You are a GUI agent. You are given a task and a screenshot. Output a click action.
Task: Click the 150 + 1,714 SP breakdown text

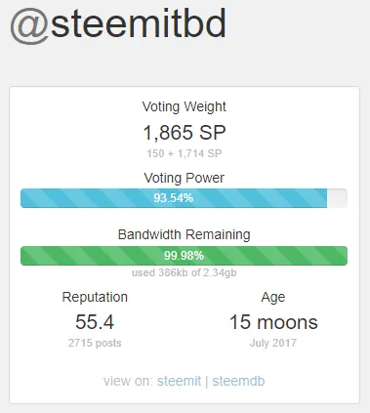pos(185,153)
